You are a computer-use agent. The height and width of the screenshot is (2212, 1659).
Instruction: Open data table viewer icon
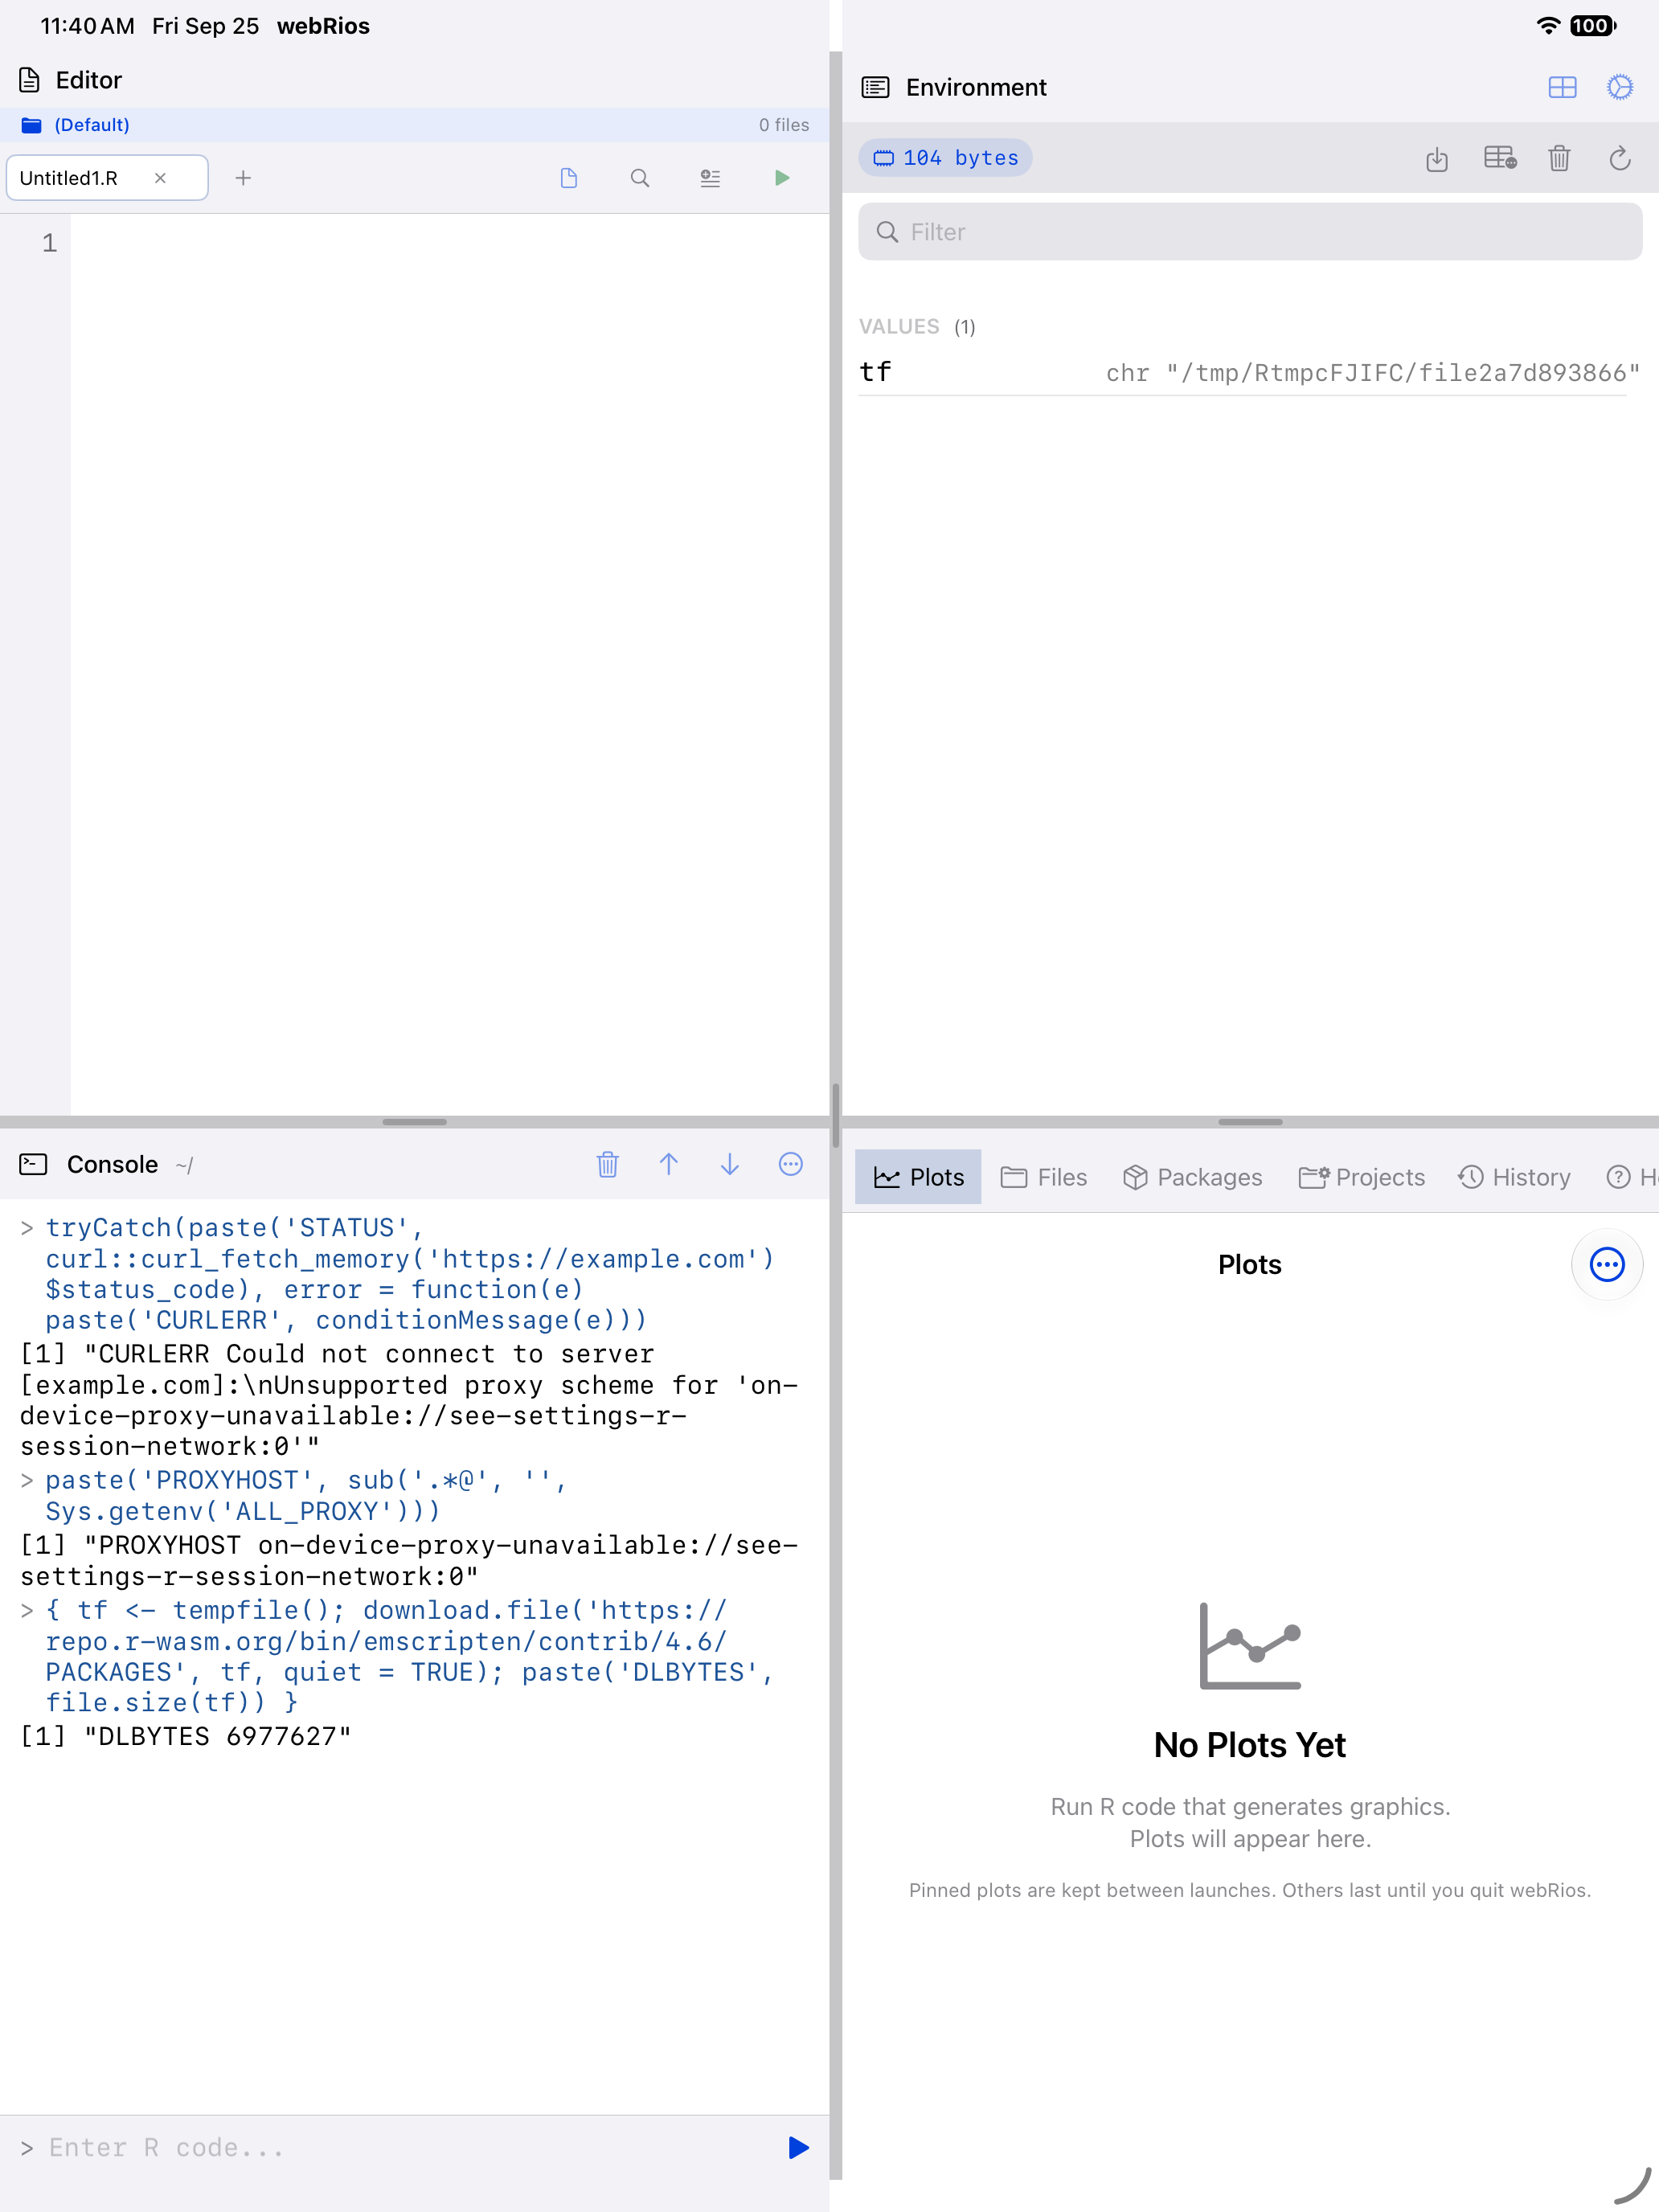tap(1500, 158)
